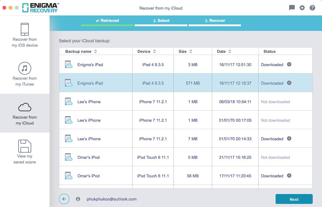The width and height of the screenshot is (322, 207).
Task: Select Recover from my iTunes
Action: [25, 74]
